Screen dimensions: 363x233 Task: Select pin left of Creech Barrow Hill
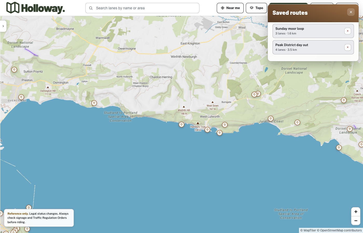click(344, 100)
